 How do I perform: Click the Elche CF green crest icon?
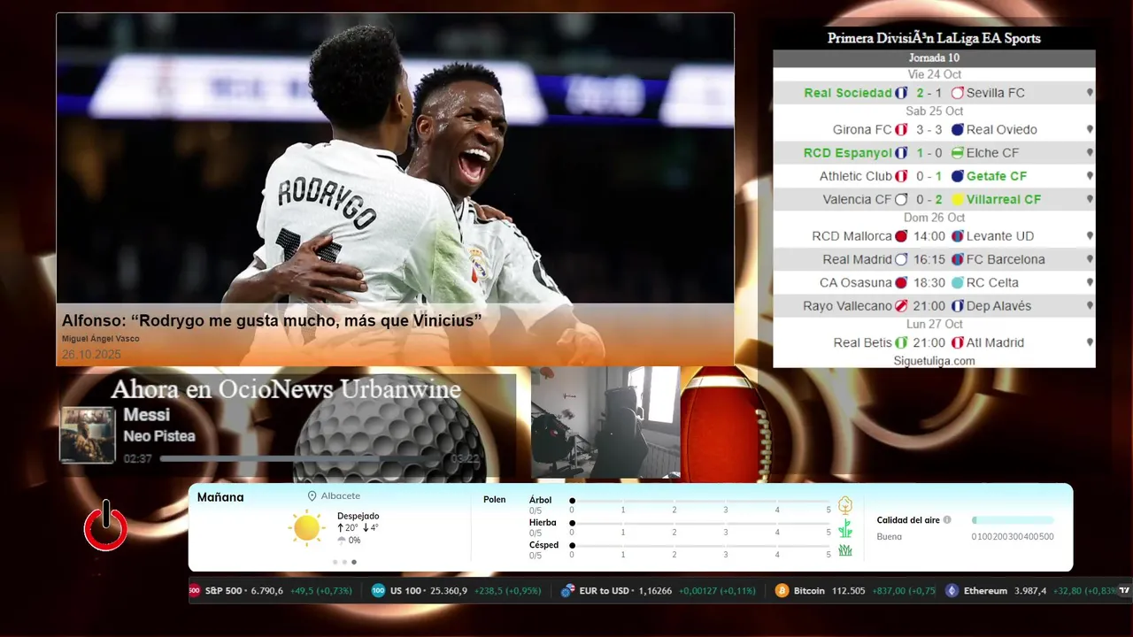point(957,153)
